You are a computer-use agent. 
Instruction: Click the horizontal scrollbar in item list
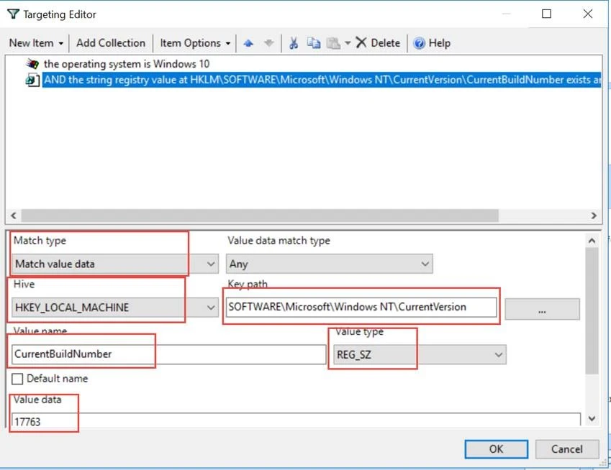(259, 216)
